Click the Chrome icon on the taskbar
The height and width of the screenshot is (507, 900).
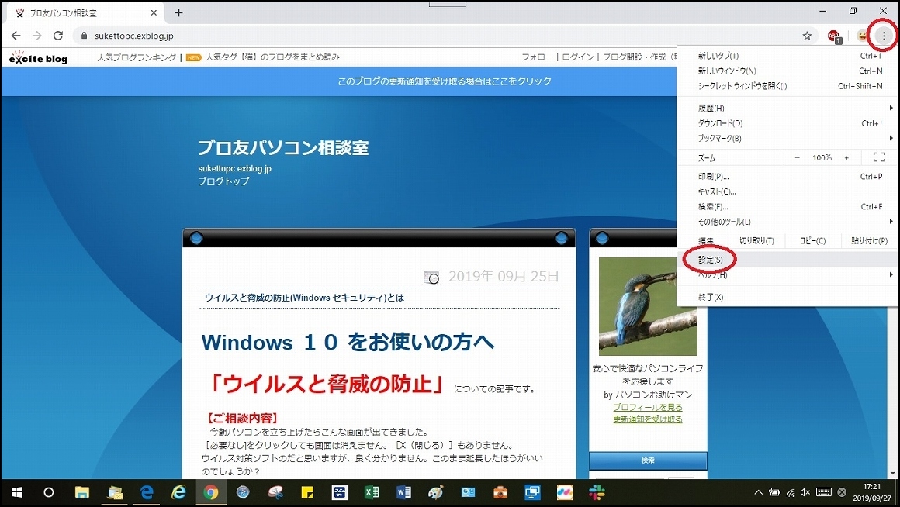211,493
